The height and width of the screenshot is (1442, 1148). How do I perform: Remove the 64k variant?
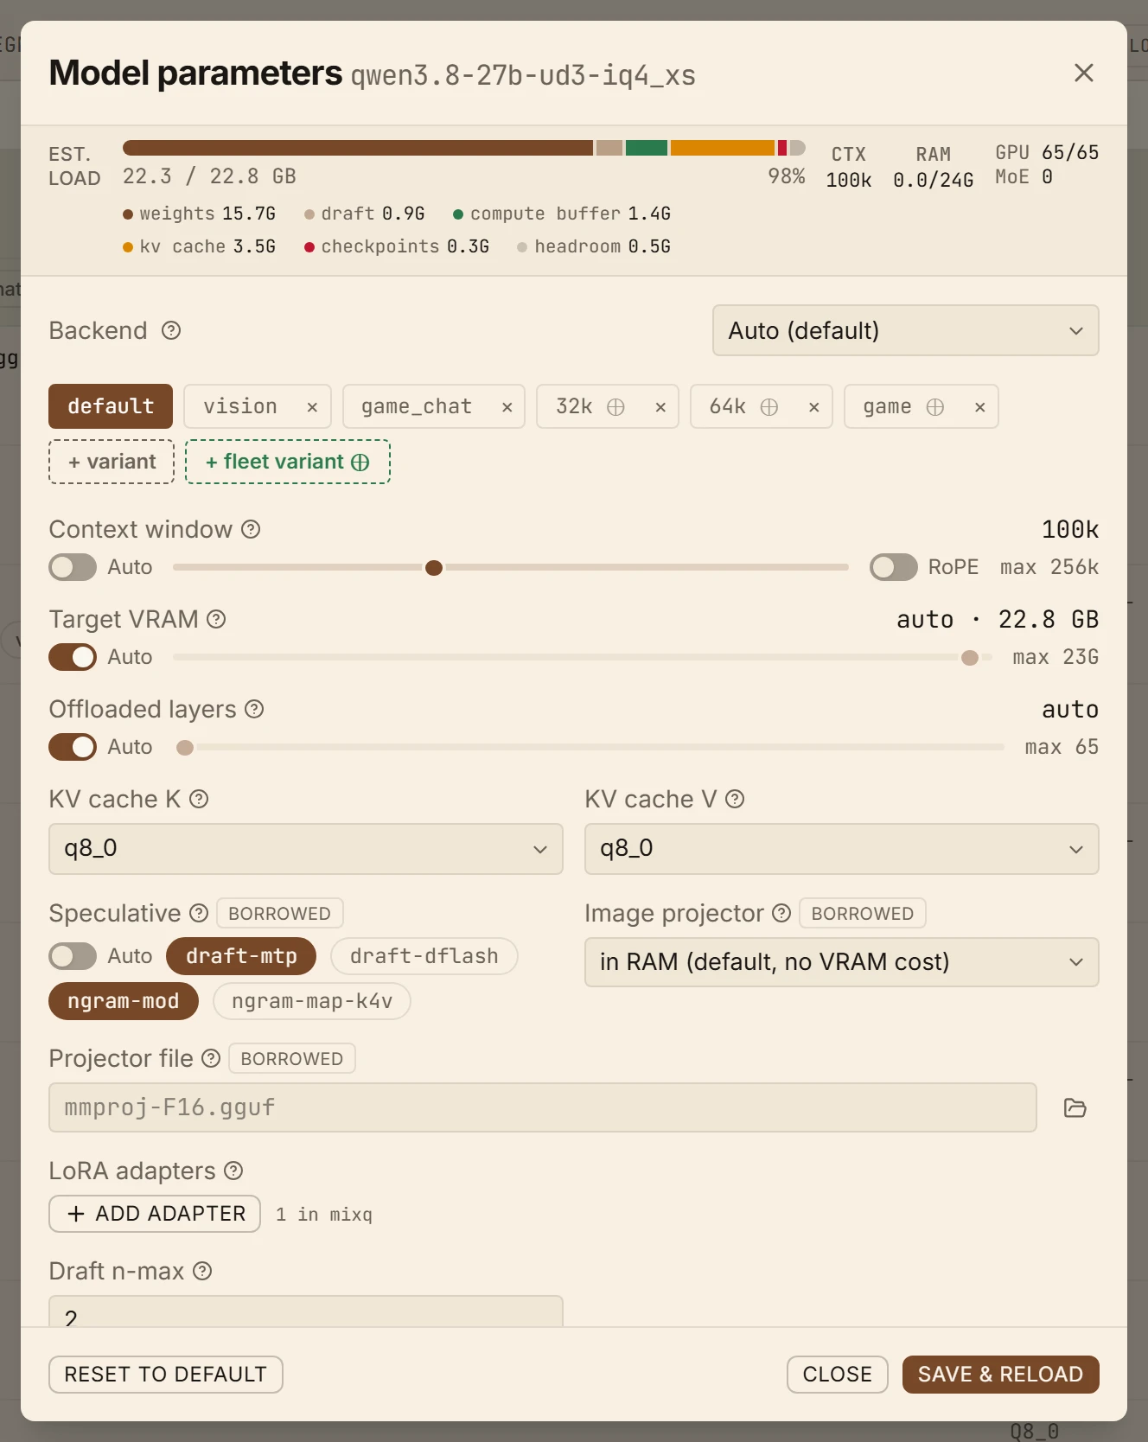[813, 407]
